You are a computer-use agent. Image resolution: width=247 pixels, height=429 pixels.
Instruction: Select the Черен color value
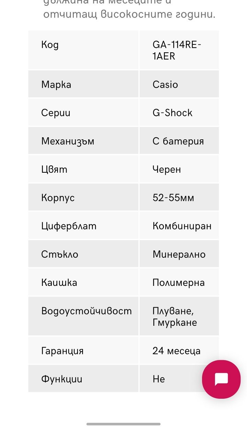coord(167,169)
